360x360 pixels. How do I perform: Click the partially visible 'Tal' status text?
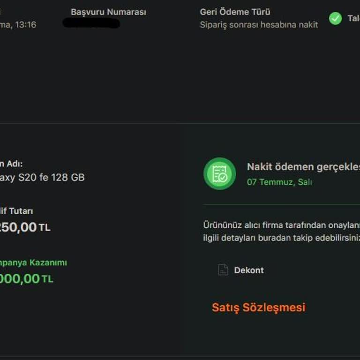[354, 18]
